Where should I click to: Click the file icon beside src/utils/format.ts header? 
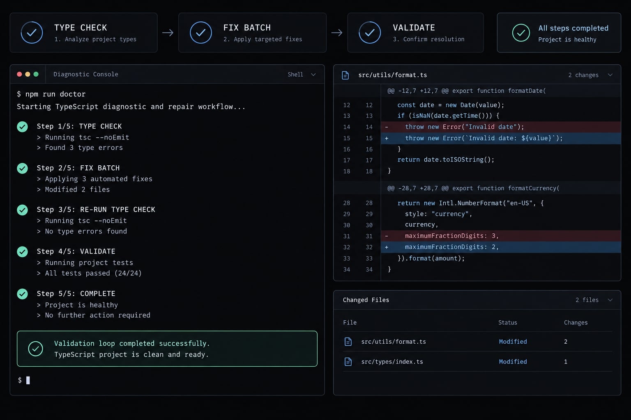[345, 75]
